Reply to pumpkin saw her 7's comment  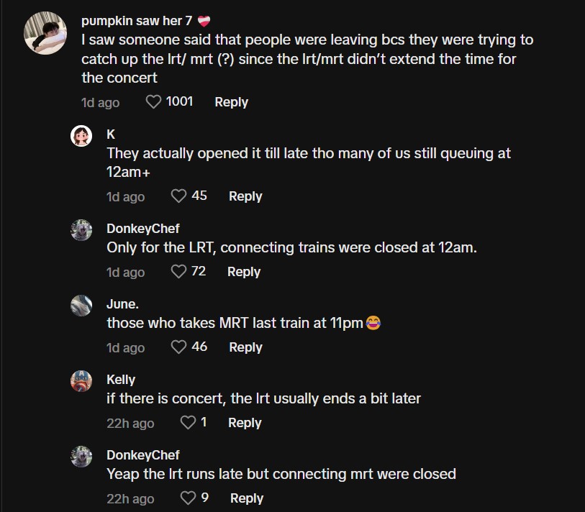click(231, 102)
